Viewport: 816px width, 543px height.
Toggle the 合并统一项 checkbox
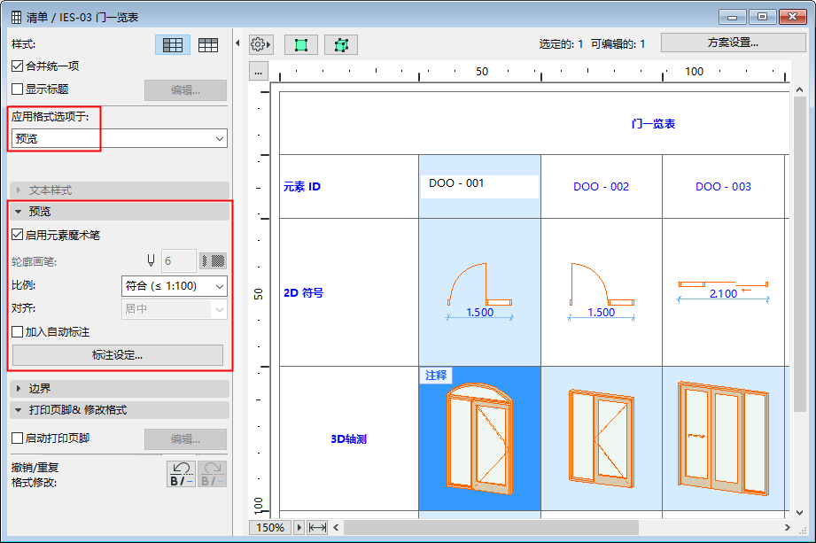pos(17,66)
